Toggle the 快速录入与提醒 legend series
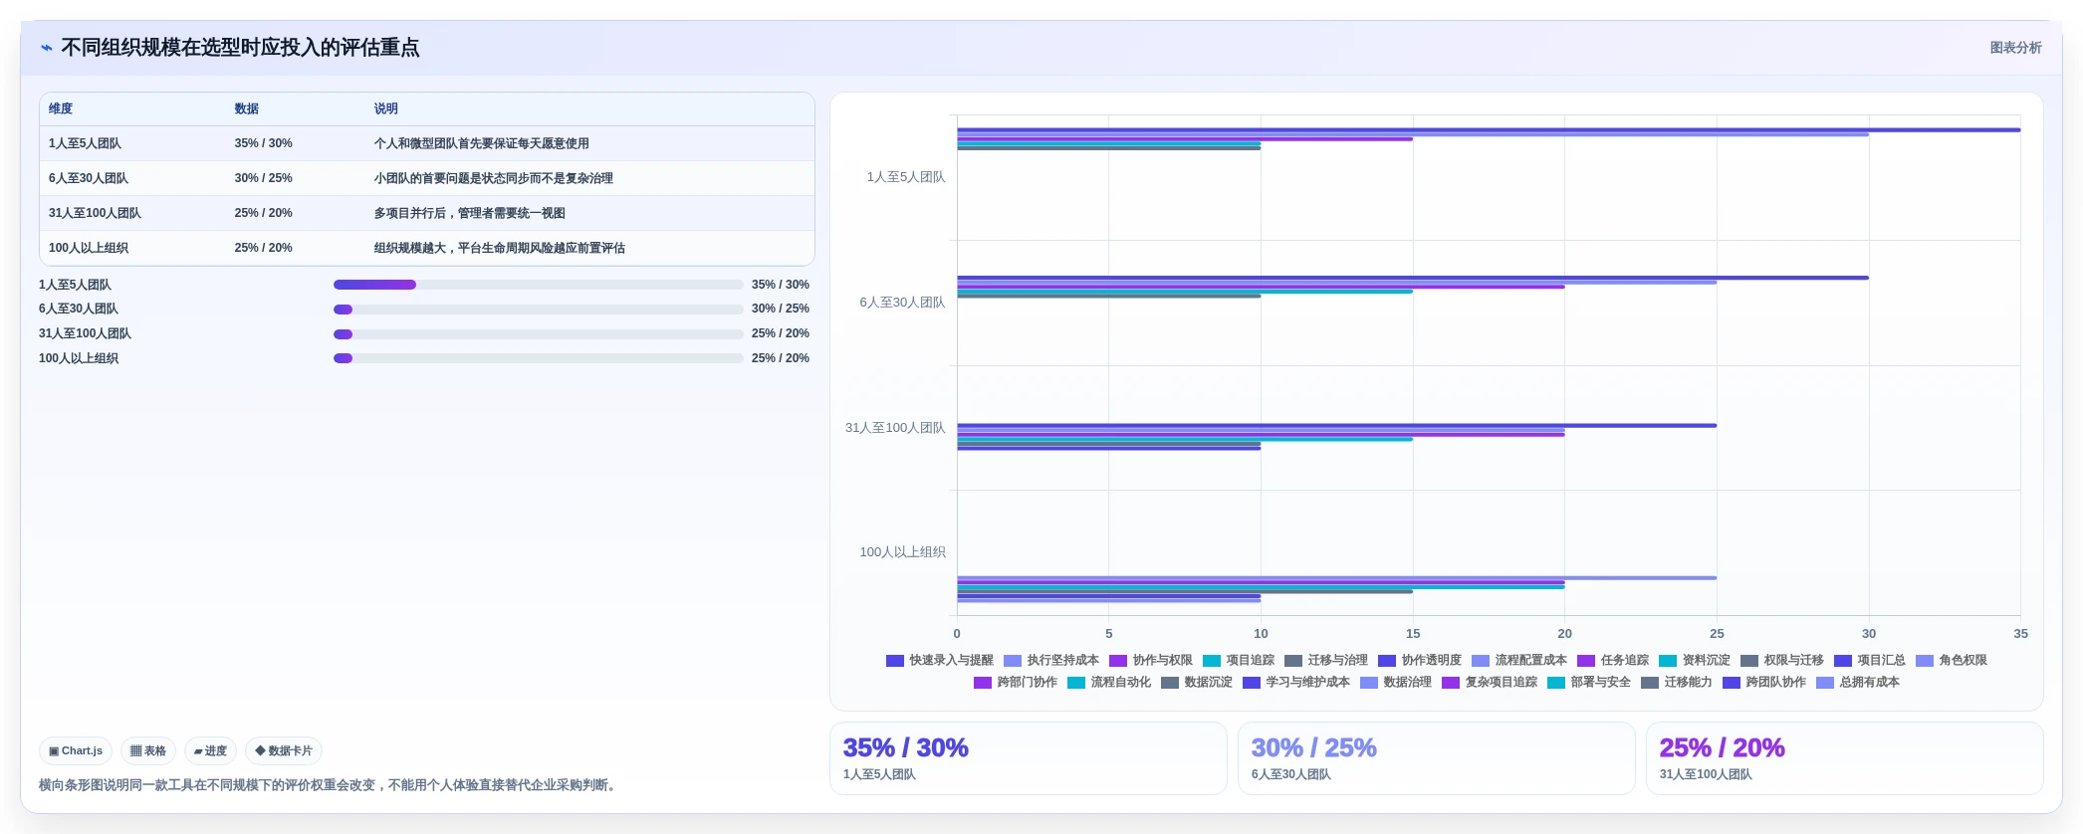 click(x=940, y=661)
